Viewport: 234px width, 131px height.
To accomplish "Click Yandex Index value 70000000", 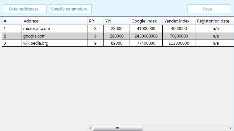I will click(179, 36).
